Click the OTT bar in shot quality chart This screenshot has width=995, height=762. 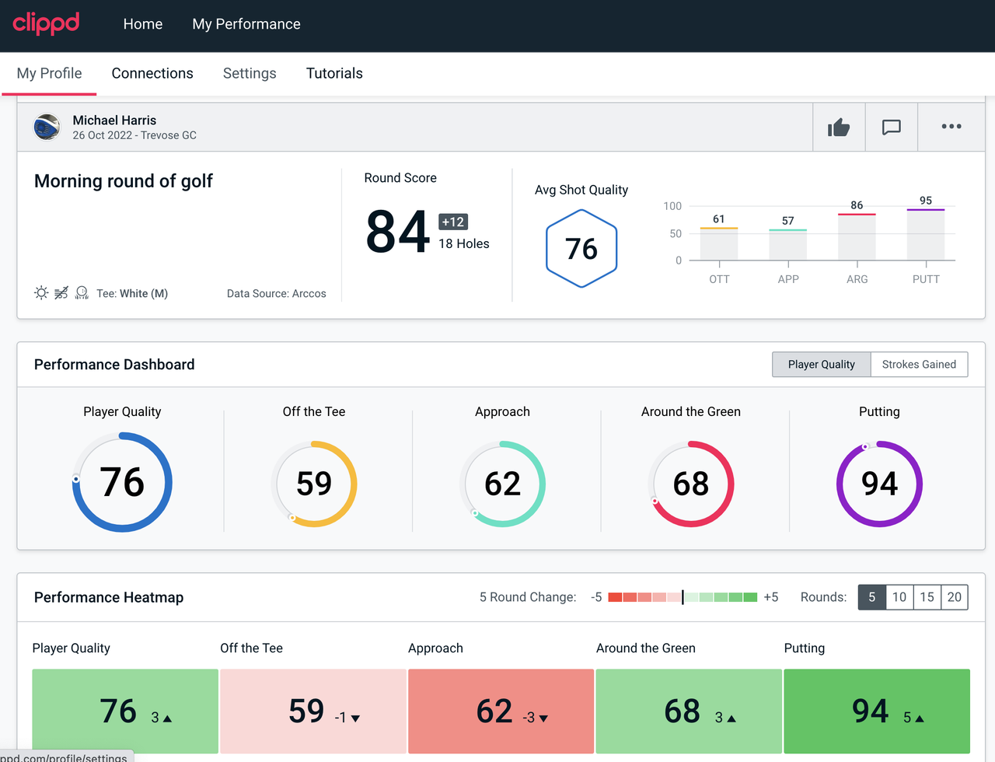point(719,244)
